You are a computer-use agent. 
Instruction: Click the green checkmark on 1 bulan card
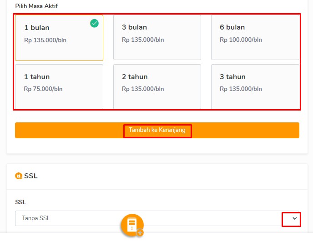tap(94, 23)
